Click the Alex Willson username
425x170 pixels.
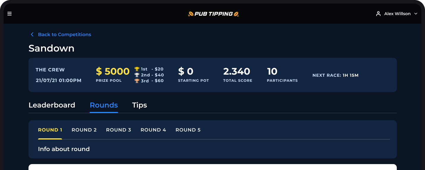397,14
